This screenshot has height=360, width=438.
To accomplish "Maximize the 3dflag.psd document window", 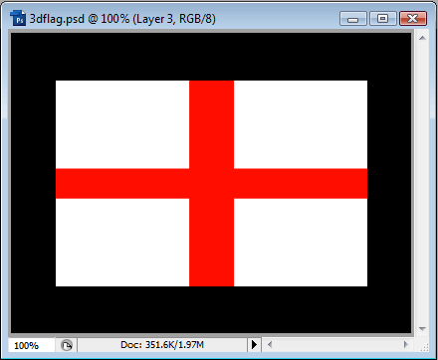I will [x=382, y=19].
